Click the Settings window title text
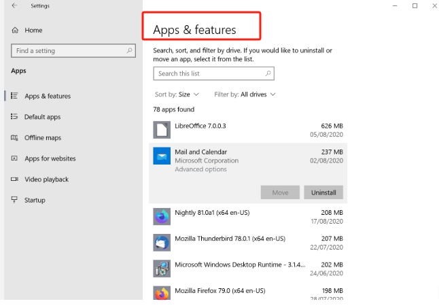Screen dimensions: 439x308 click(x=40, y=6)
